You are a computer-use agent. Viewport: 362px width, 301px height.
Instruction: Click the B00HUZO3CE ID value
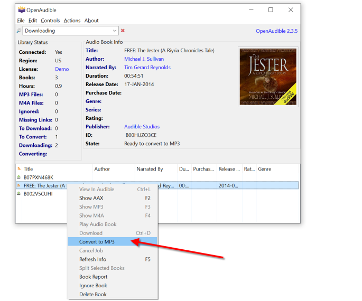[x=141, y=135]
